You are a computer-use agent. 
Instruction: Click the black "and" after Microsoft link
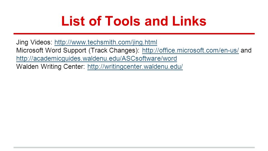(246, 50)
